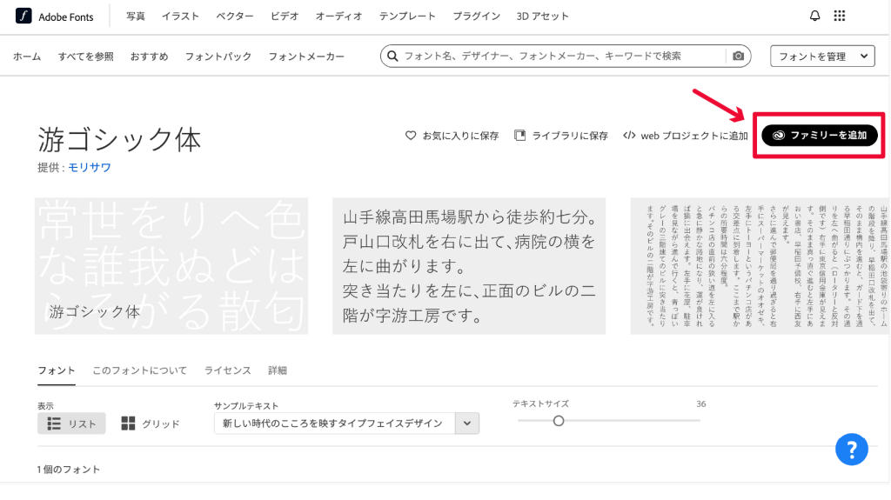Click the sample text combo box field

(x=346, y=423)
